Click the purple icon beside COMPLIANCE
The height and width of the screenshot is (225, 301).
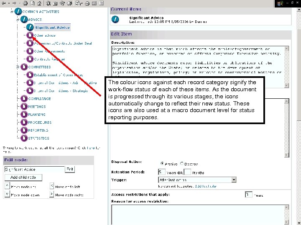[24, 98]
